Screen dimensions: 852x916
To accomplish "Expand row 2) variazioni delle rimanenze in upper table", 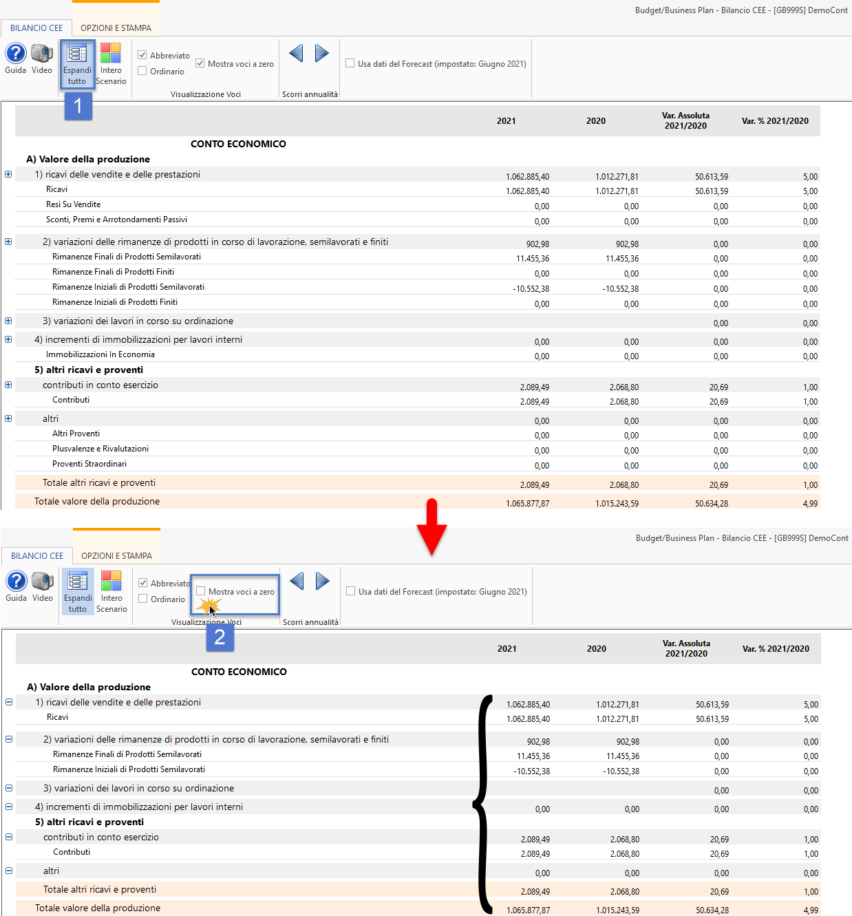I will 8,242.
